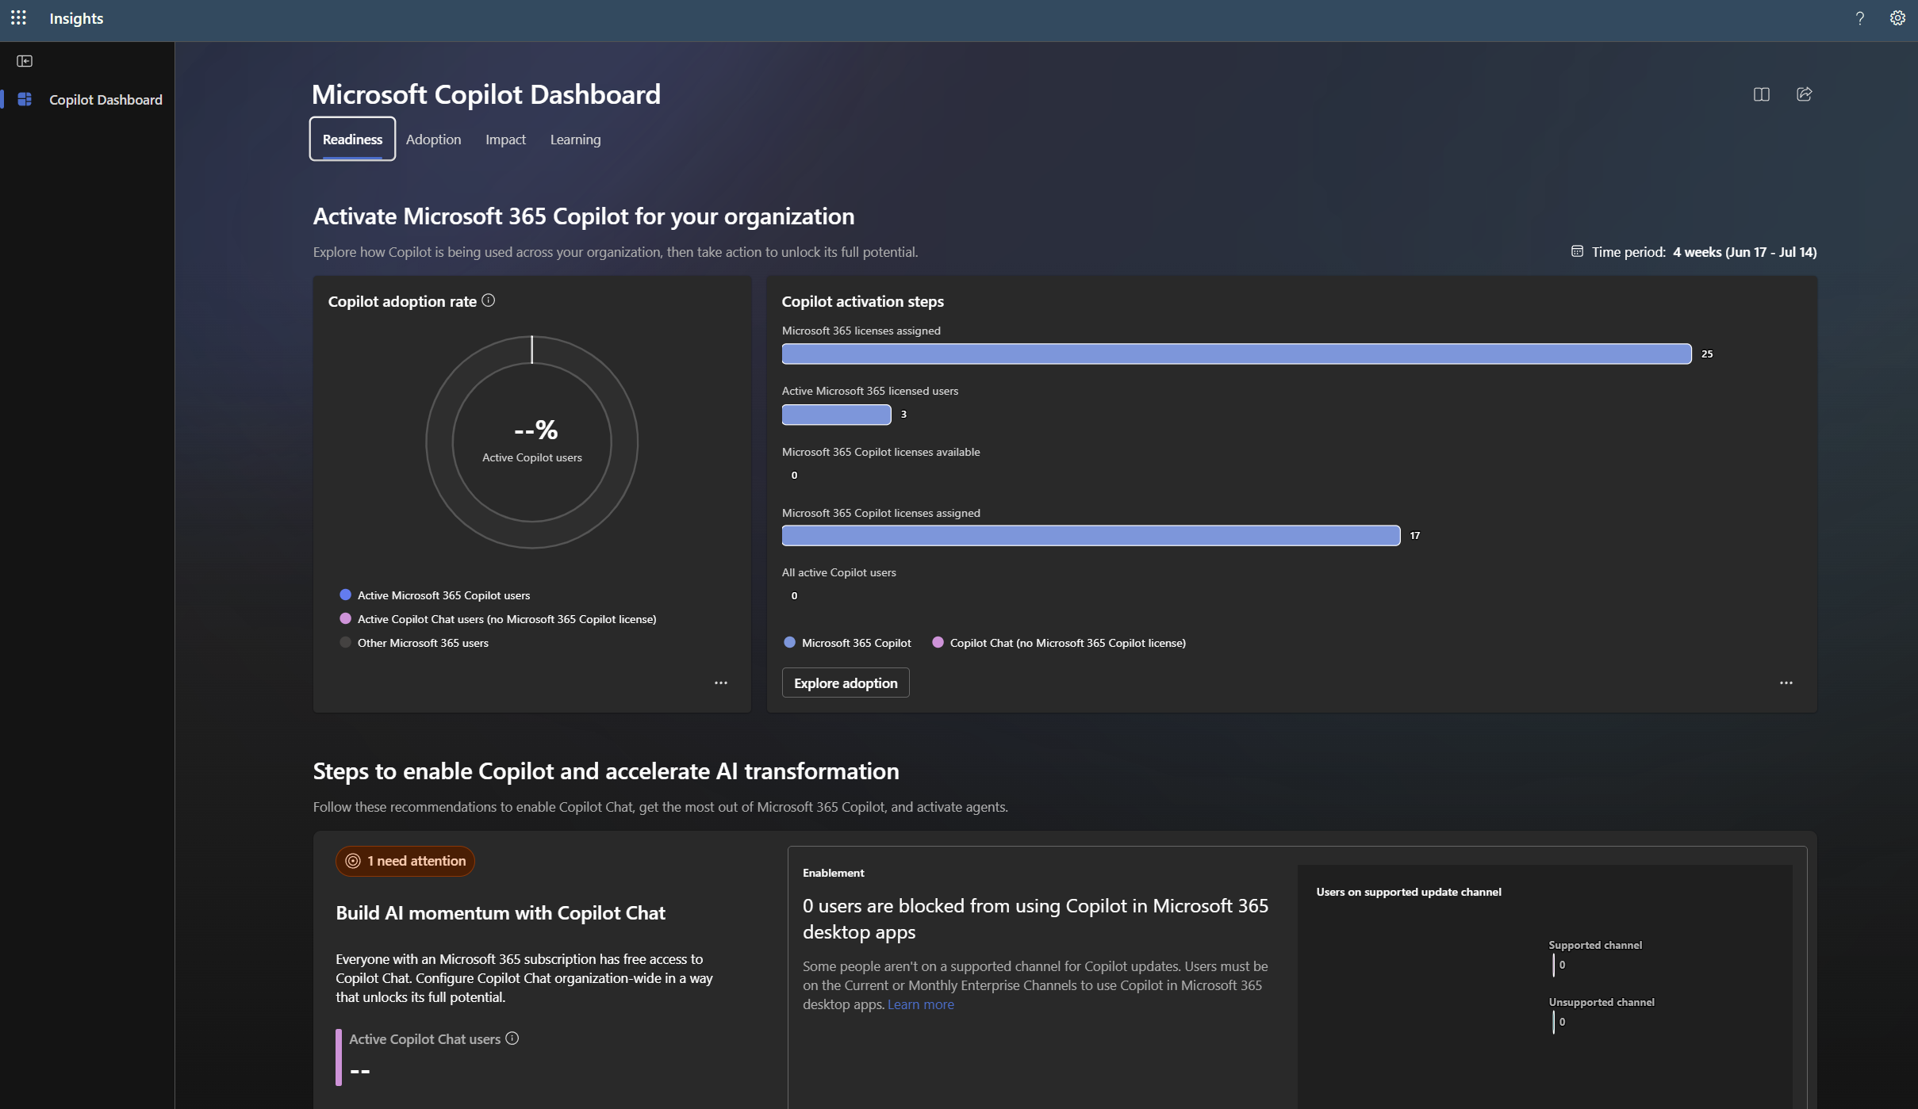
Task: Open the settings gear icon
Action: click(1897, 17)
